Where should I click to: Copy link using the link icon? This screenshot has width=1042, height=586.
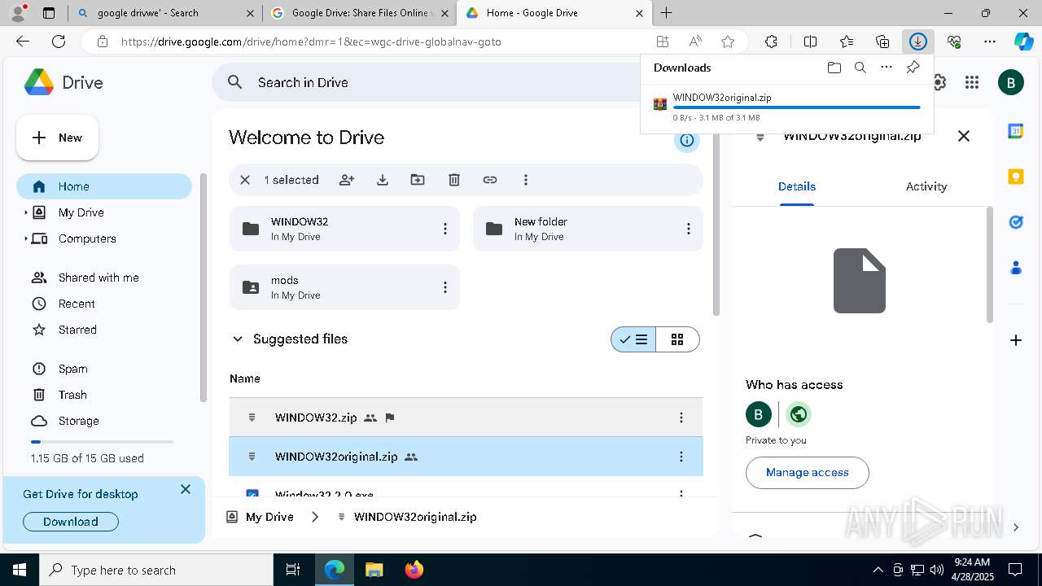490,180
